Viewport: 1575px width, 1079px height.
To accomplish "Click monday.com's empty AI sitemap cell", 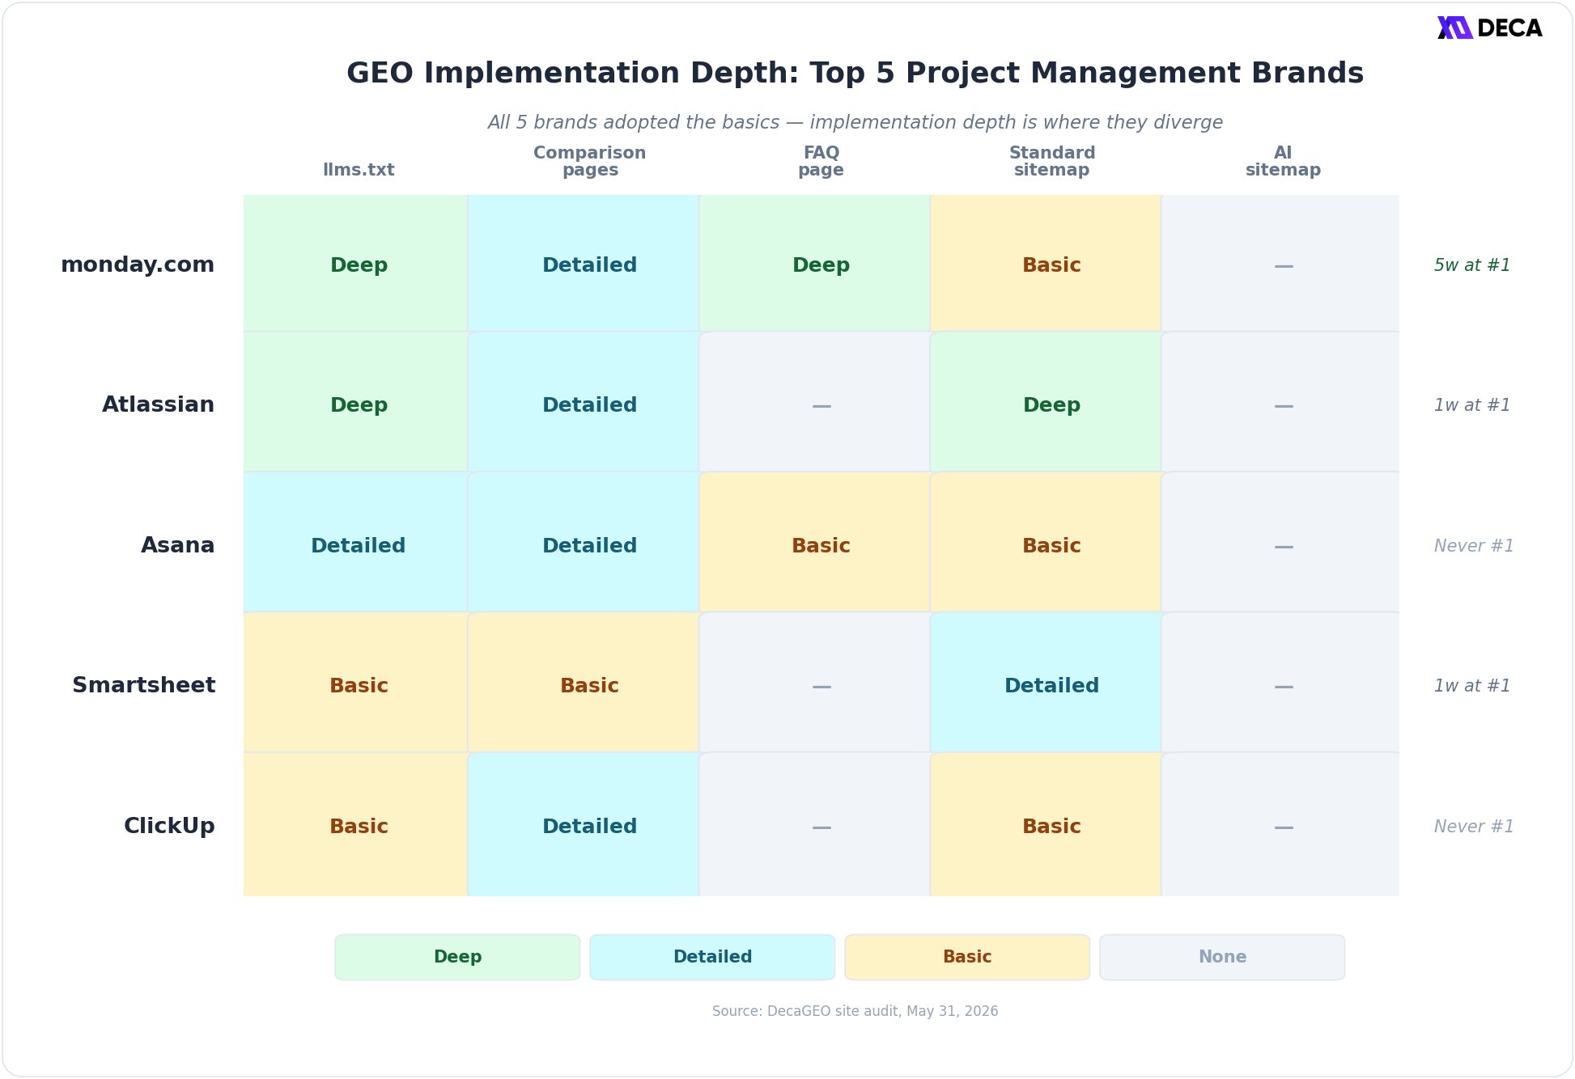I will (1280, 264).
